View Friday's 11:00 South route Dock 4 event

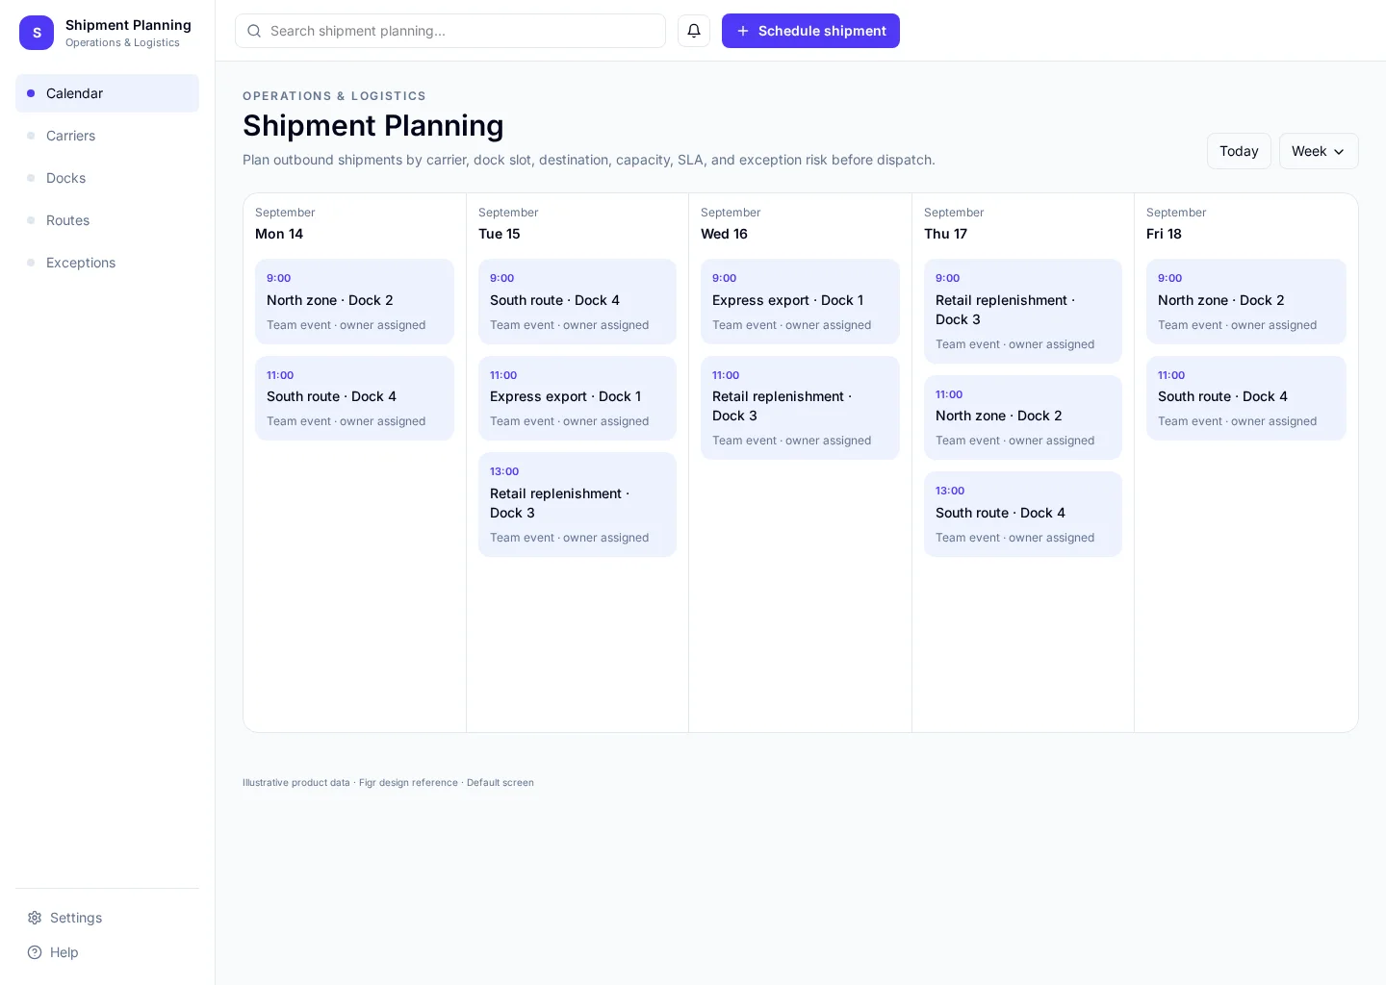1246,398
